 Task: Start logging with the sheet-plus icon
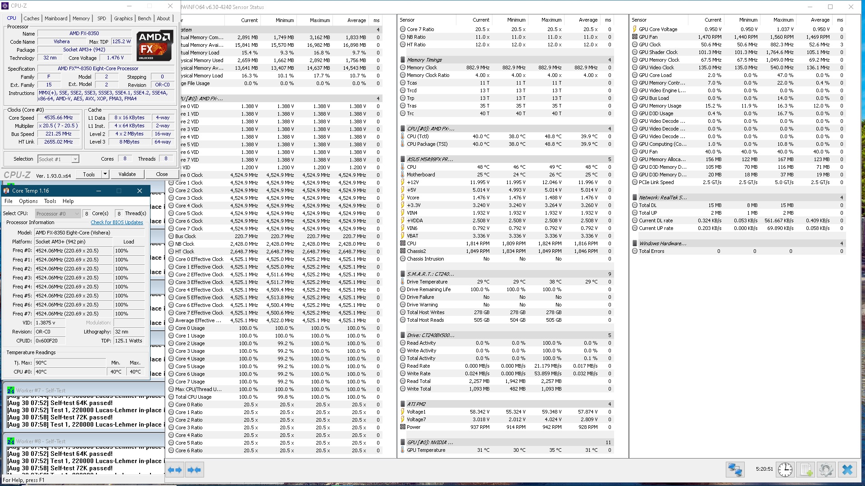pos(806,470)
